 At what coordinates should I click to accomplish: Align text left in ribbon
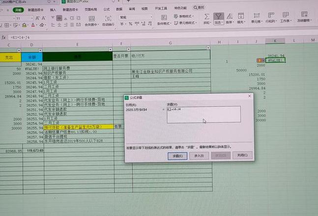tap(53, 25)
